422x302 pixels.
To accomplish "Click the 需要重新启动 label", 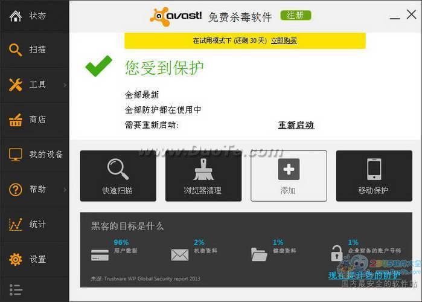I will pyautogui.click(x=152, y=125).
